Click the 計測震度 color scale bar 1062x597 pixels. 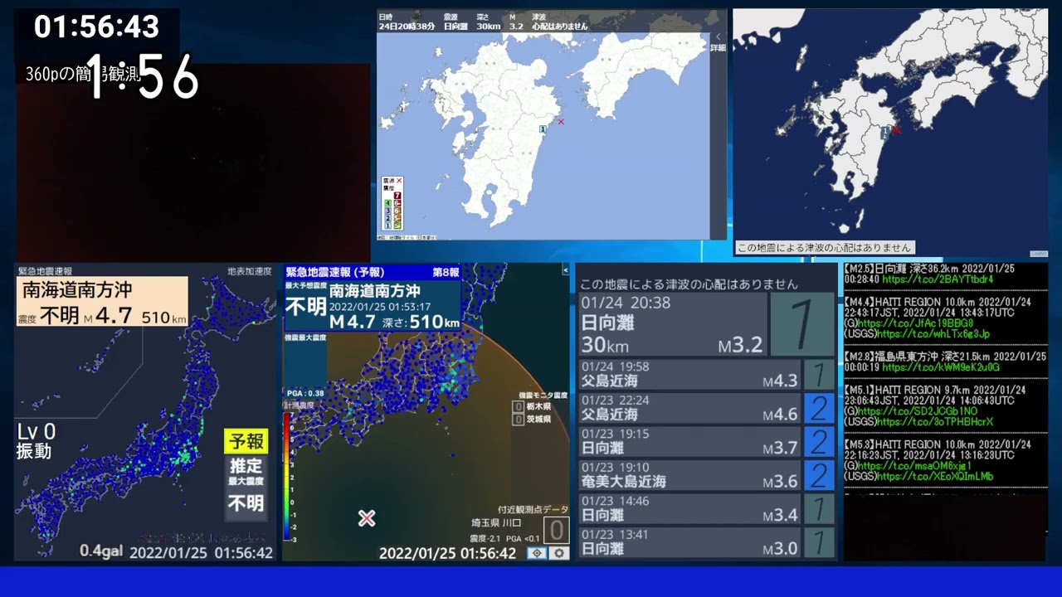point(287,477)
